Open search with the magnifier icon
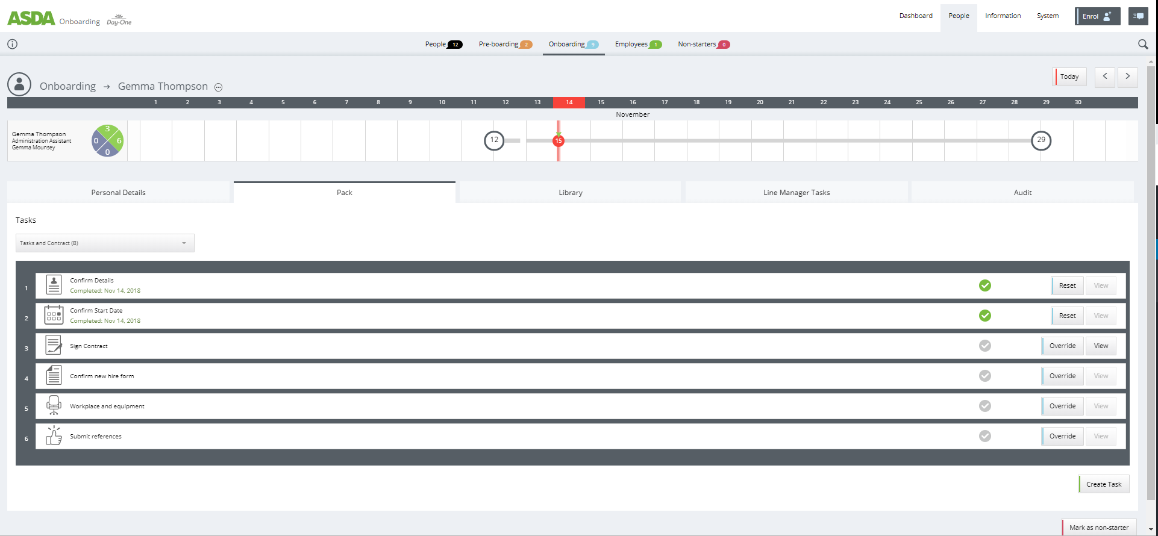The height and width of the screenshot is (536, 1158). [1142, 44]
